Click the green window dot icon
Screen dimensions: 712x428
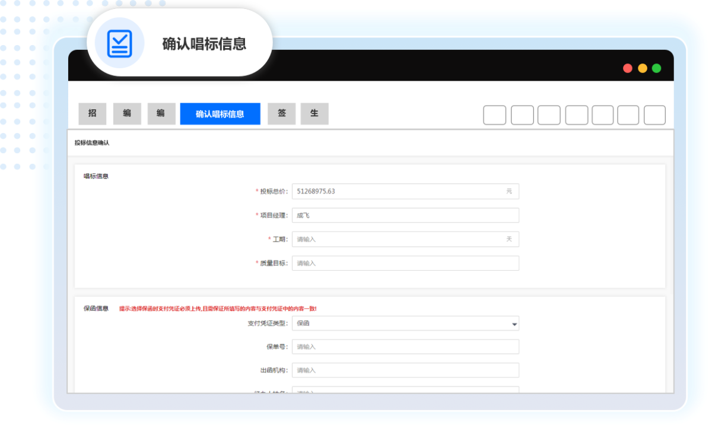[656, 68]
